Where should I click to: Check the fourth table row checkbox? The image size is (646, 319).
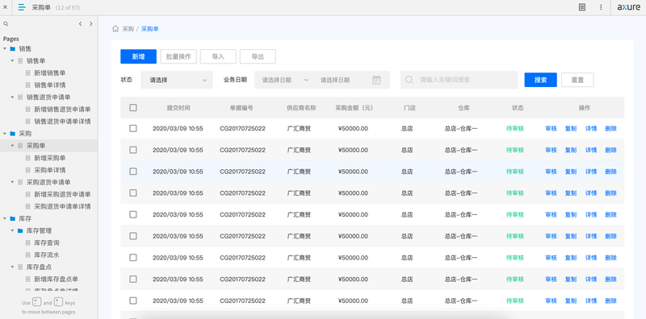[133, 193]
